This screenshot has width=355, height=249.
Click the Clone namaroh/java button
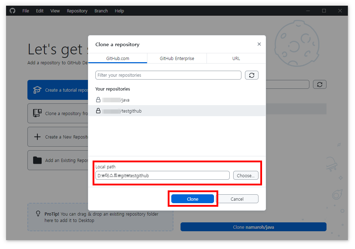coord(254,227)
